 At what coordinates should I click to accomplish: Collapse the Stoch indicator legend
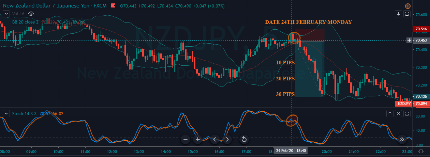[6, 113]
